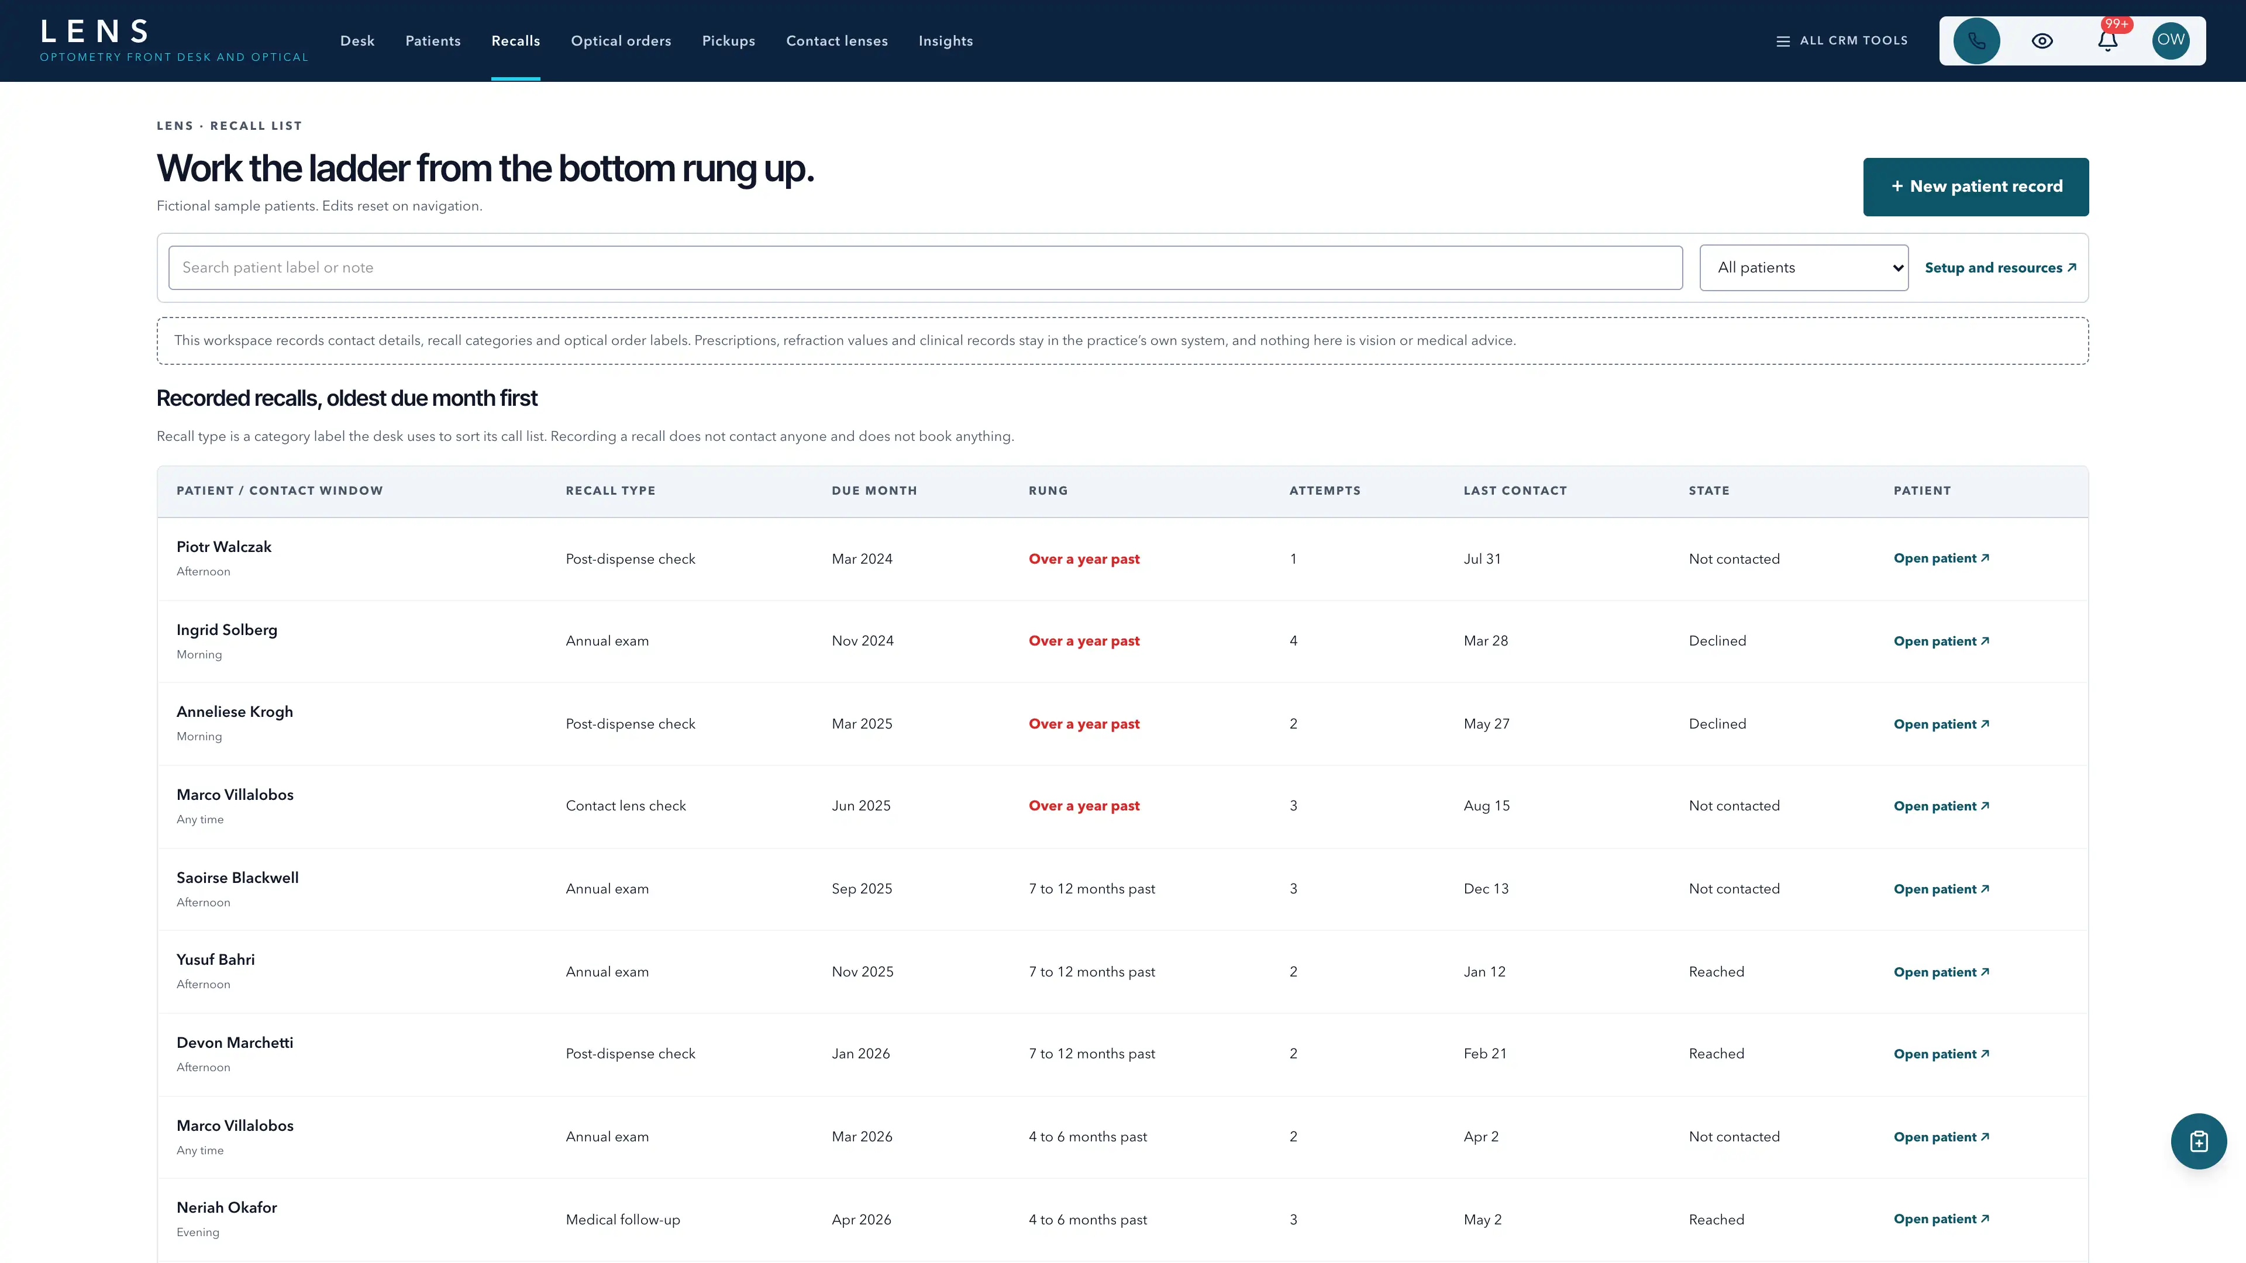The width and height of the screenshot is (2246, 1263).
Task: Switch to the Patients tab
Action: point(433,41)
